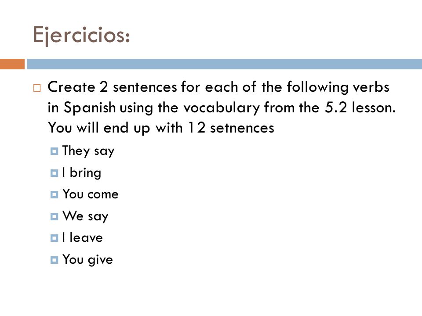Viewport: 422px width, 316px height.
Task: Click the hollow orange bullet before Create
Action: [37, 88]
